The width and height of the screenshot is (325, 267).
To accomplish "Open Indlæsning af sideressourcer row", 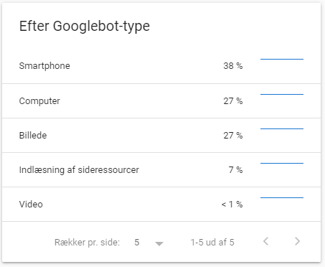I will (161, 170).
